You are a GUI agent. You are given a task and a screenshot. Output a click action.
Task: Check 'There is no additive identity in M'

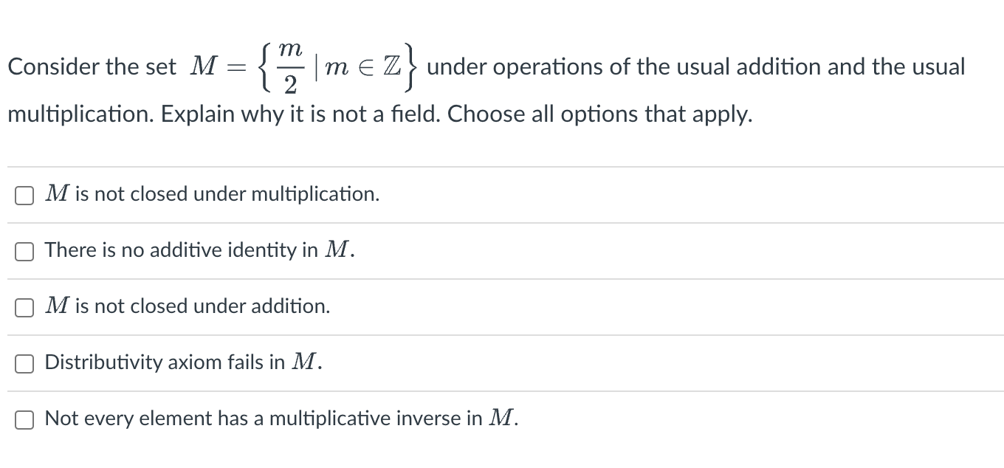pos(24,251)
